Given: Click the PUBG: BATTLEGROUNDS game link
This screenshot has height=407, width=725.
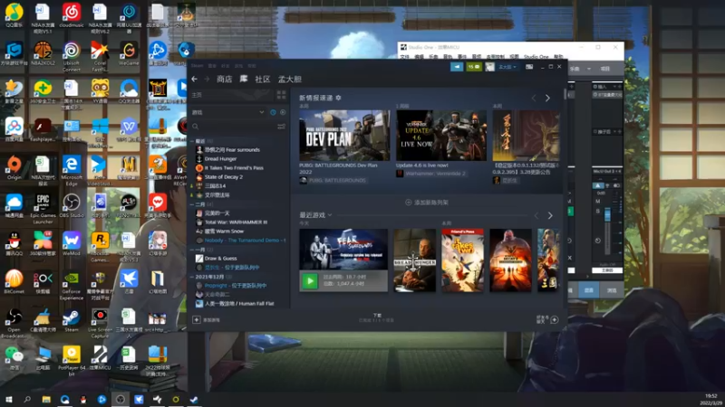Looking at the screenshot, I should pyautogui.click(x=337, y=180).
